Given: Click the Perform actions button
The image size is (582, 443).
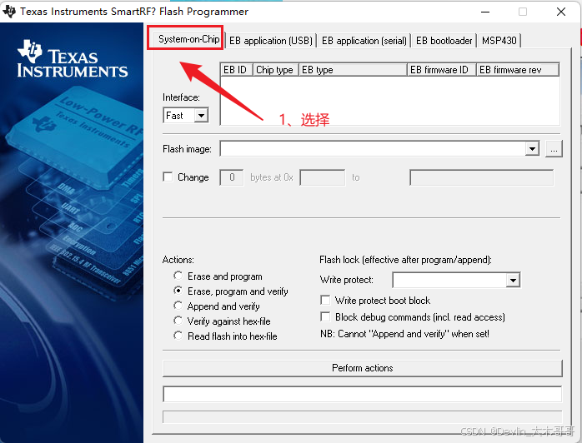Looking at the screenshot, I should (x=362, y=368).
